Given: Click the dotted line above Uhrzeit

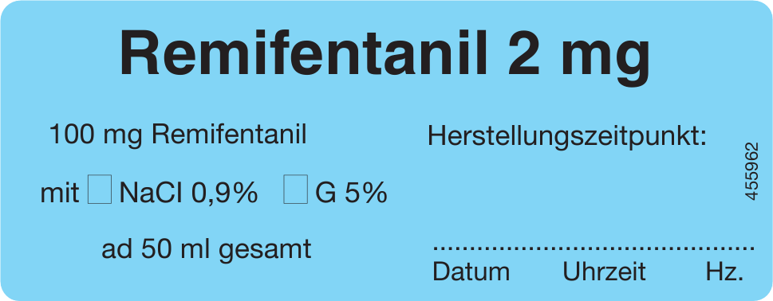Looking at the screenshot, I should (604, 249).
